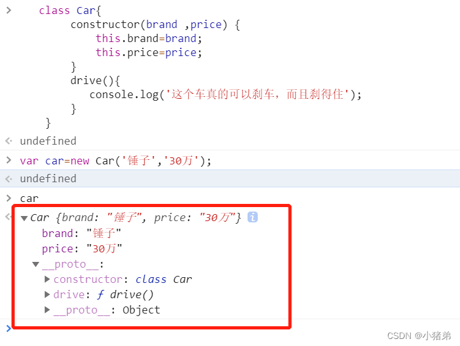Expand the constructor: class Car entry
Viewport: 460px width, 346px height.
pos(47,279)
